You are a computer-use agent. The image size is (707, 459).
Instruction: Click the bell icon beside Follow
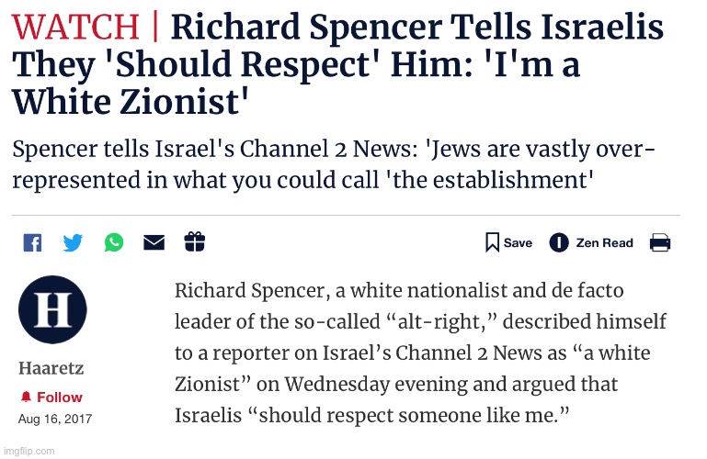click(26, 397)
